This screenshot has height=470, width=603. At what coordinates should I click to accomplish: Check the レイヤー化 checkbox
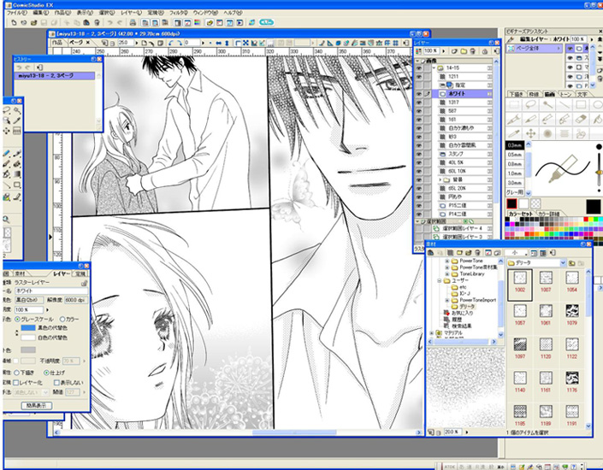click(x=16, y=383)
